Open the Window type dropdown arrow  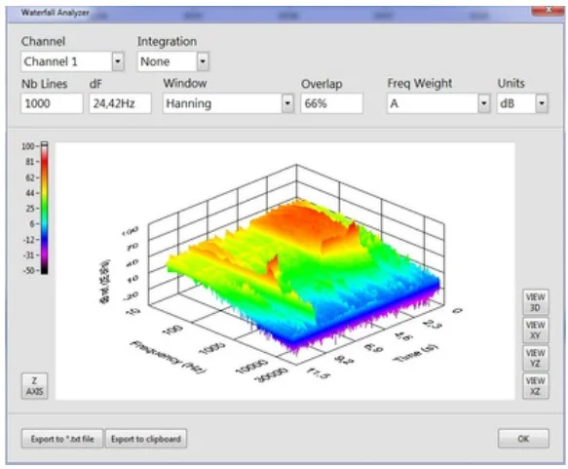tap(287, 103)
